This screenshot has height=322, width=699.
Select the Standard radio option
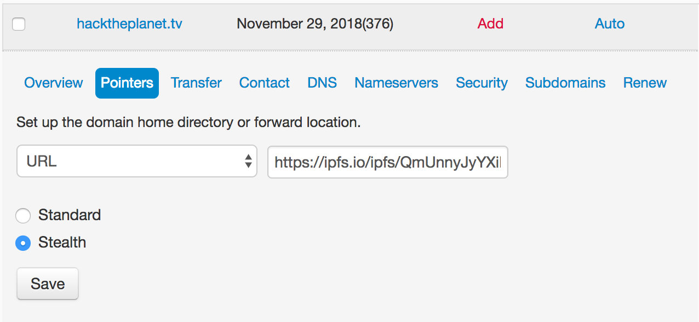coord(23,215)
